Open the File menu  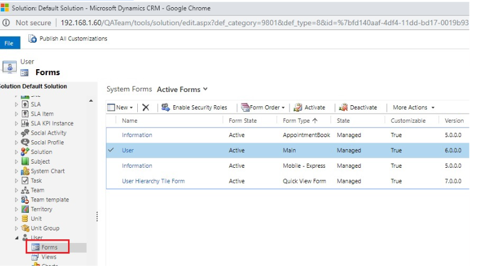[9, 43]
